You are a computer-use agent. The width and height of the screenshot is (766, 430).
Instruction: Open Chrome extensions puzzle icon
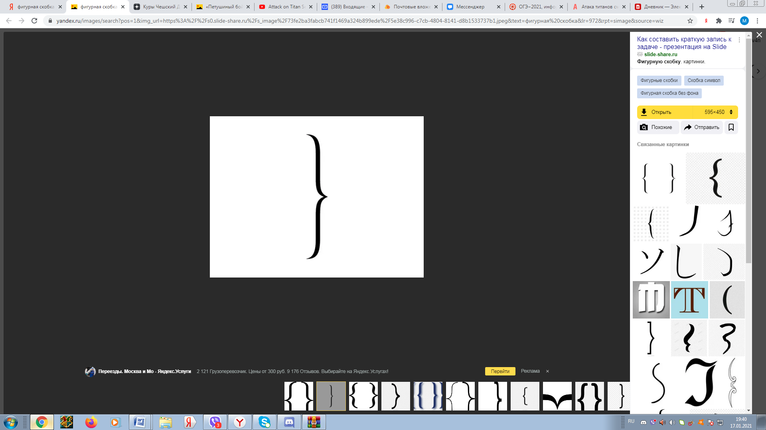pyautogui.click(x=719, y=21)
